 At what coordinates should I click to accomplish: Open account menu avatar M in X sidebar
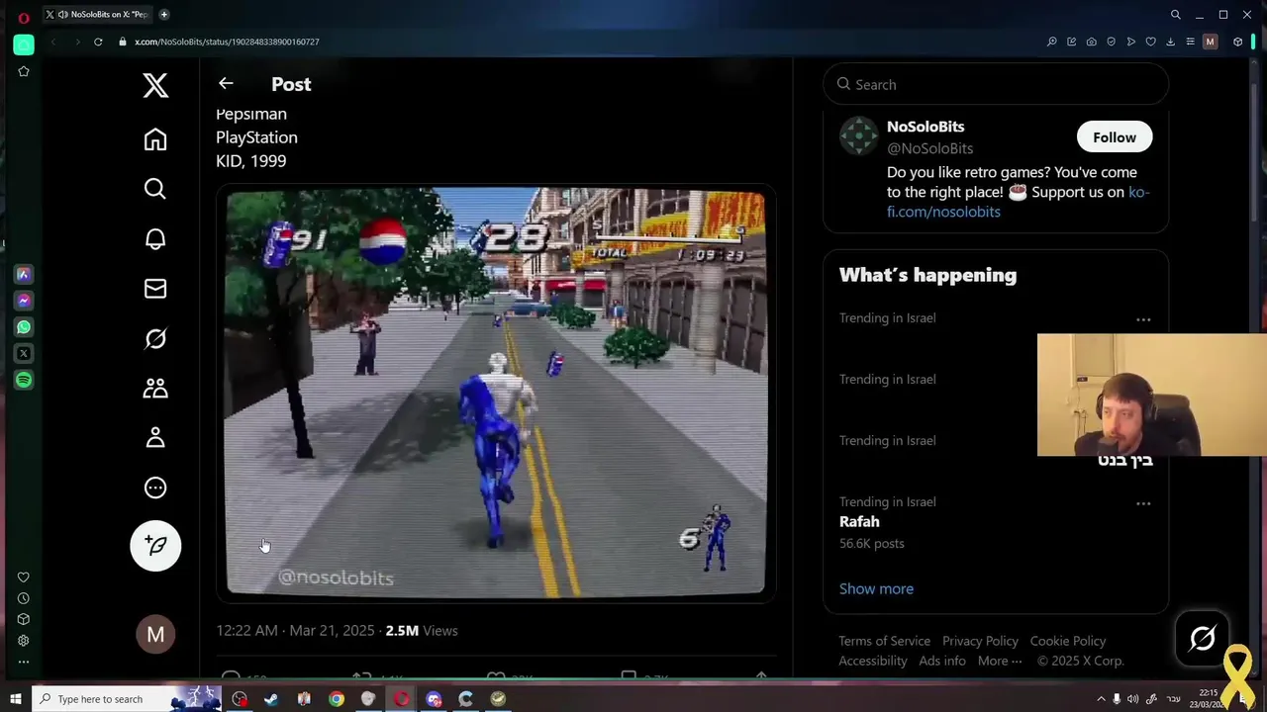[155, 635]
